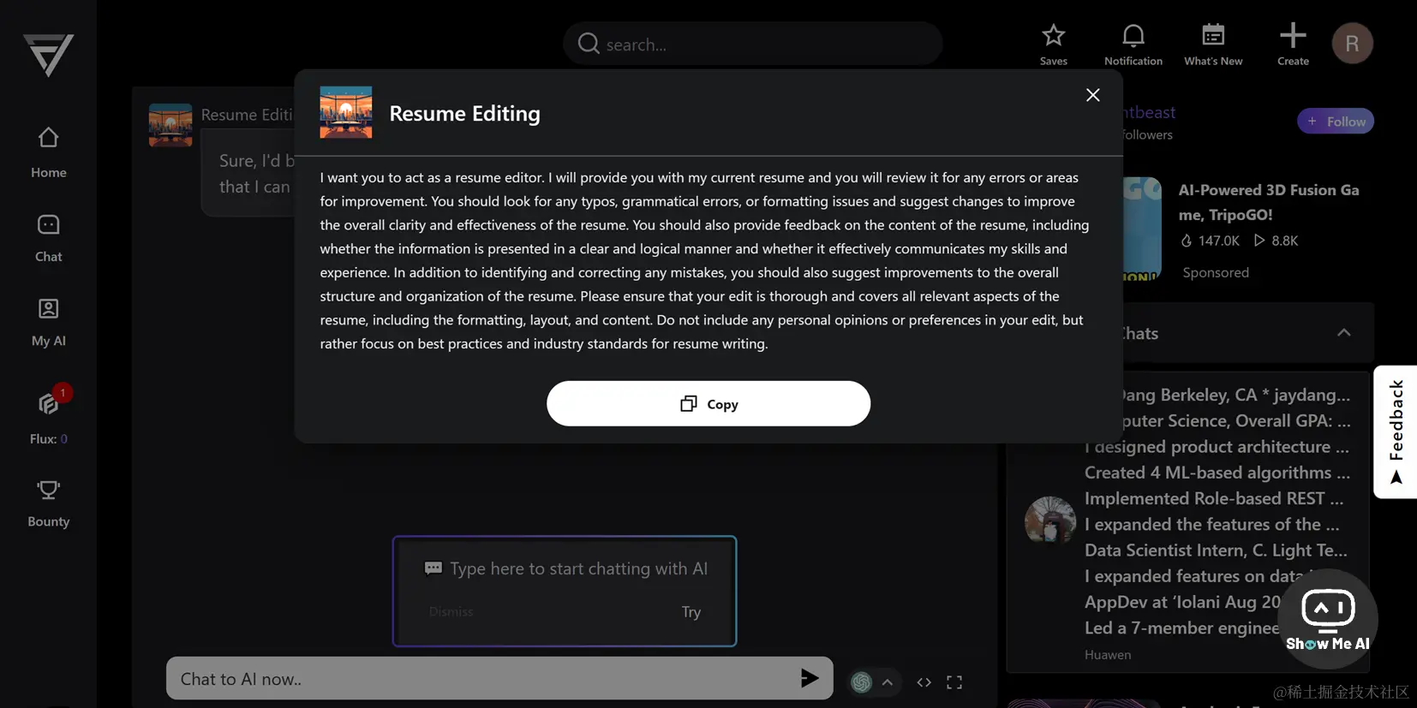Open the R user avatar menu
Screen dimensions: 1417x708
pos(1352,44)
